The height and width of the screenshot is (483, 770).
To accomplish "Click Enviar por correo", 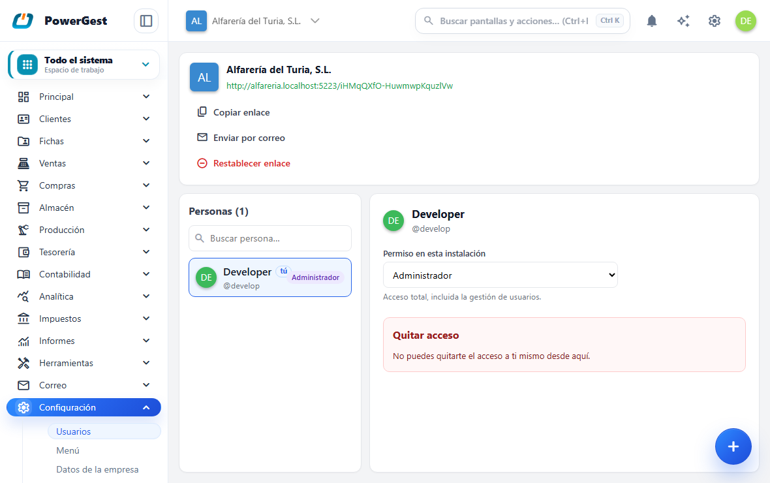I will pos(249,138).
